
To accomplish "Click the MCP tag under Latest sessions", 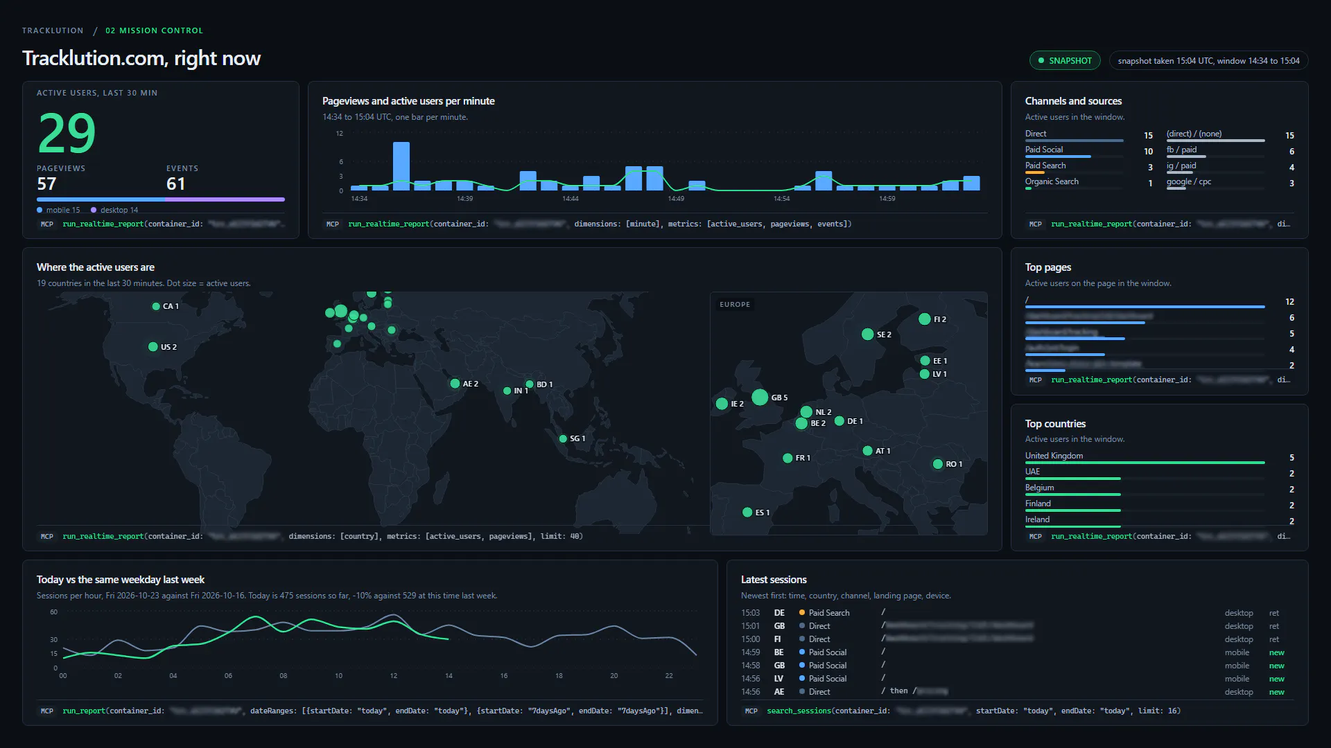I will (x=751, y=711).
